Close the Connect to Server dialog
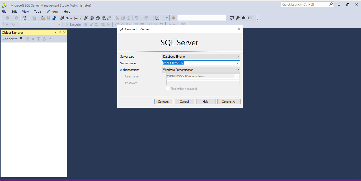 [x=239, y=29]
